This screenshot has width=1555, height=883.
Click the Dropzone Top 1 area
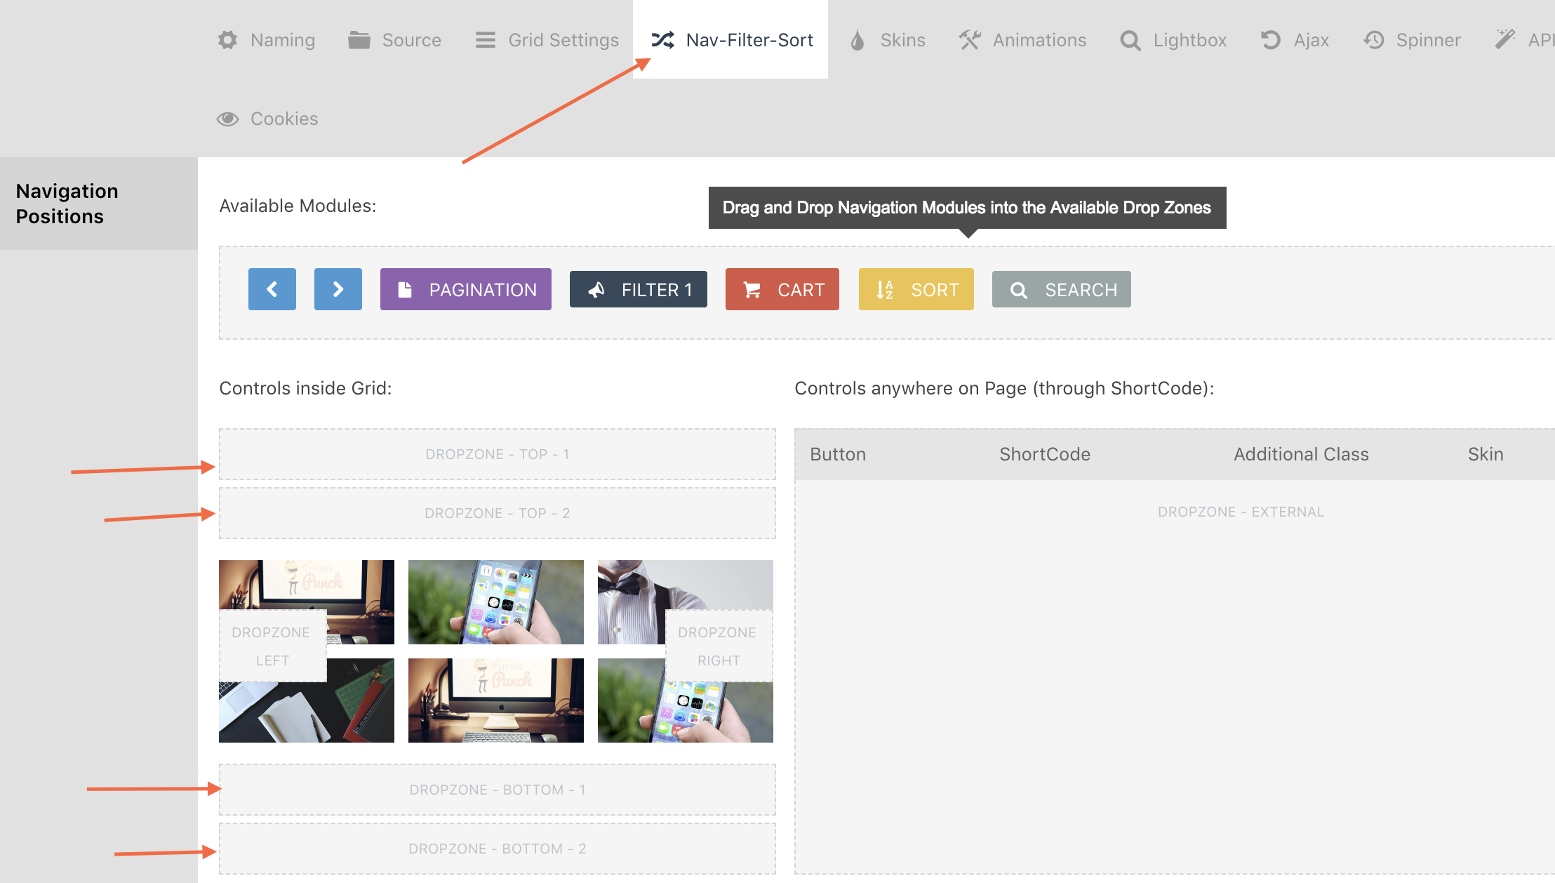coord(497,454)
